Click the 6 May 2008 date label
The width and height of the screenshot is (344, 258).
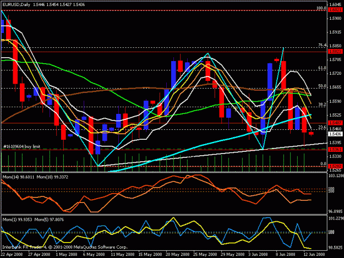(x=94, y=255)
